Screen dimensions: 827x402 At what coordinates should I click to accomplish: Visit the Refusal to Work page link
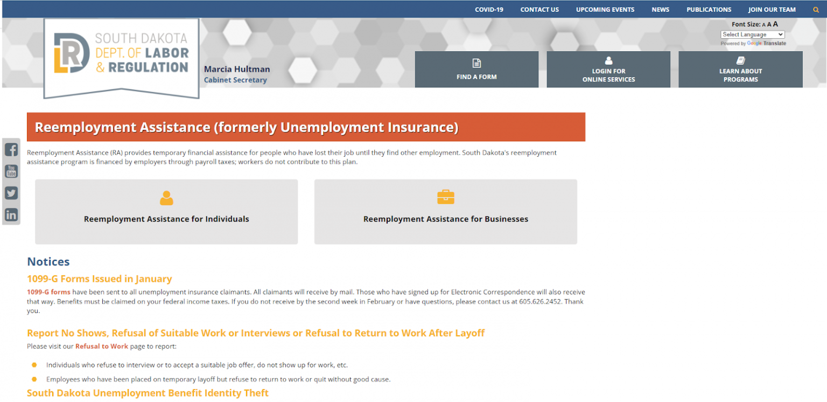tap(101, 346)
